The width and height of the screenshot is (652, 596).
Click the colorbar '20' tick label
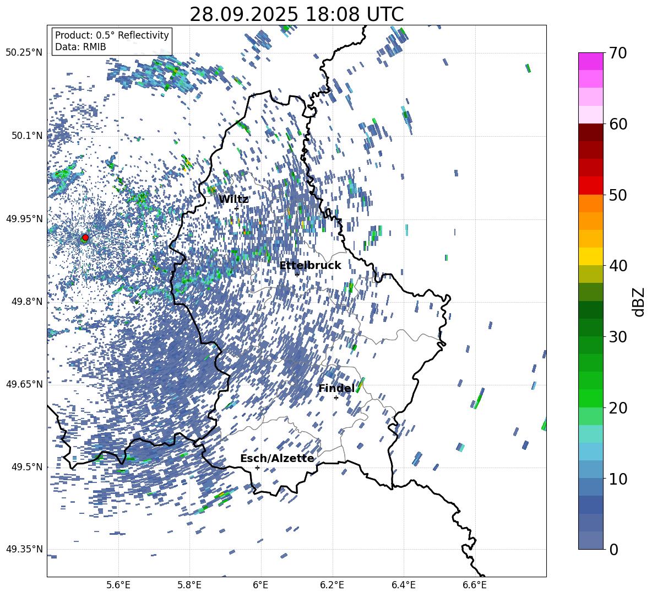(618, 408)
